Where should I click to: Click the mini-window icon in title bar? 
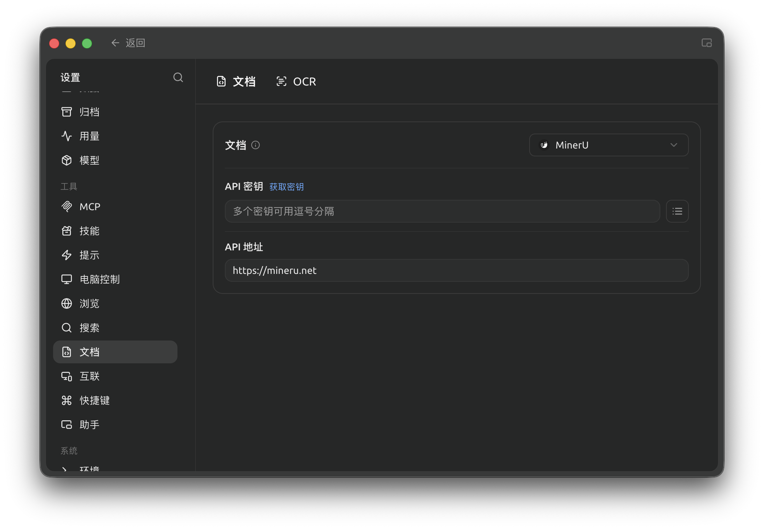point(707,43)
